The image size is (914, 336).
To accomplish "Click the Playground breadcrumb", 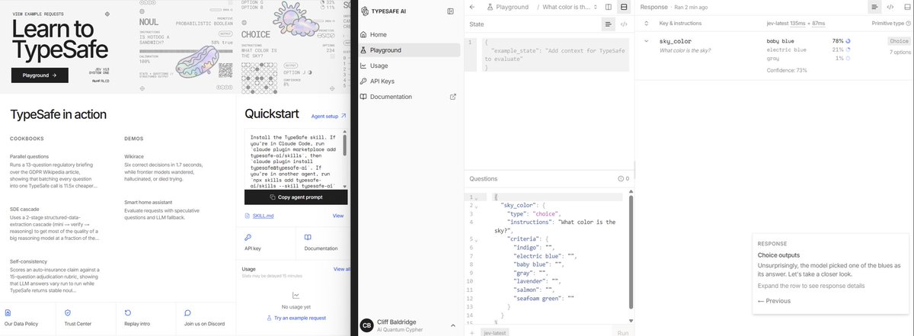I will [508, 7].
